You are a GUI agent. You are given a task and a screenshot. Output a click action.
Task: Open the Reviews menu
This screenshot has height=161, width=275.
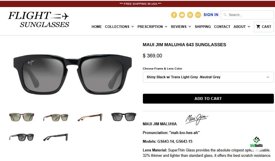point(181,26)
